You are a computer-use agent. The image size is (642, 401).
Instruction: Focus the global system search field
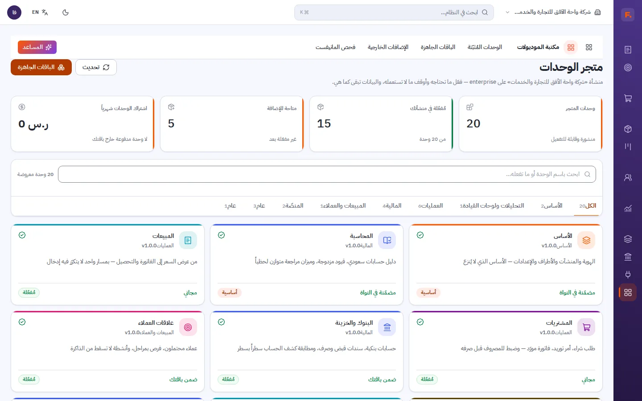point(394,12)
